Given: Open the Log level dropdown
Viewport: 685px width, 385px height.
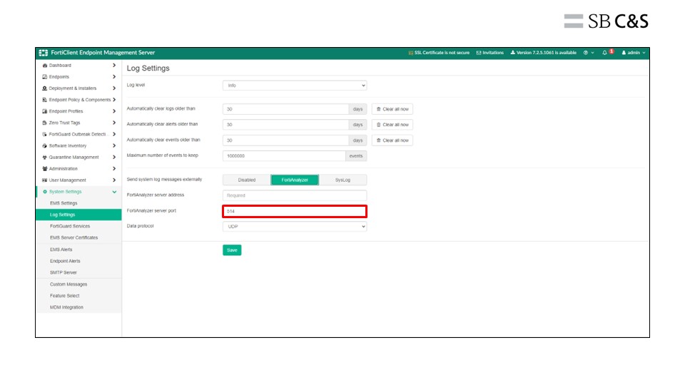Looking at the screenshot, I should 295,86.
